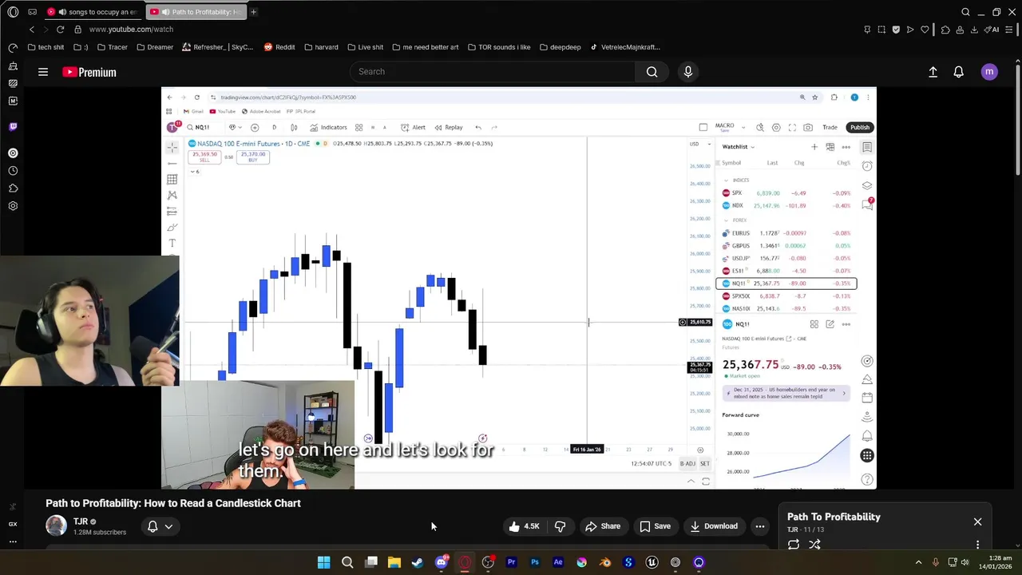1022x575 pixels.
Task: Open the TJR channel name link
Action: 81,521
